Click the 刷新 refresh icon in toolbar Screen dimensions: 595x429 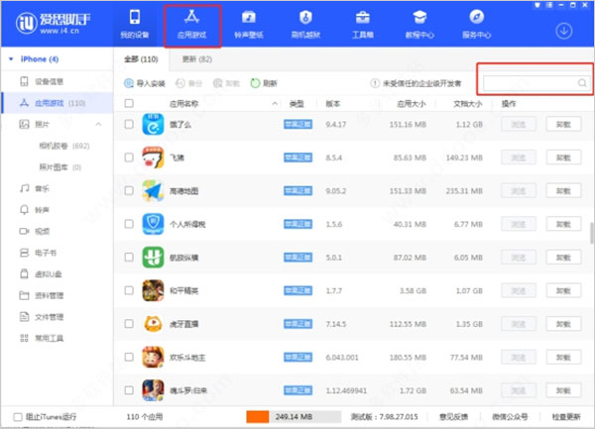(256, 84)
